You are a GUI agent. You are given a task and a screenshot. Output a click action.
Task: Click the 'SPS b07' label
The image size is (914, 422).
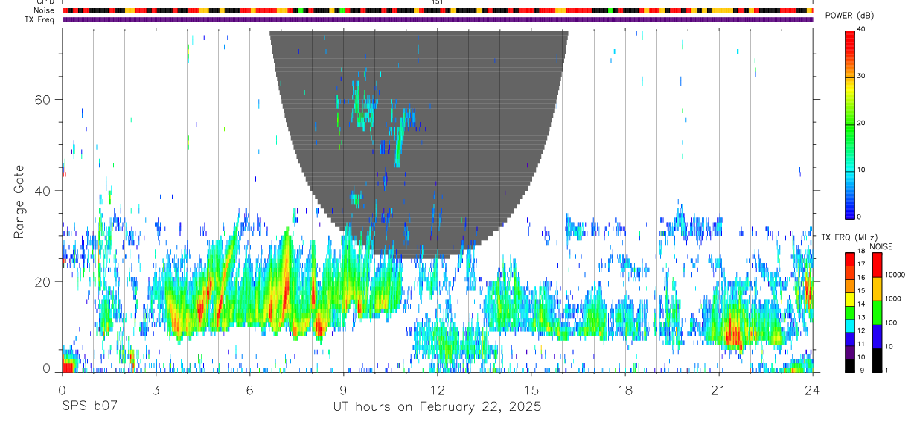[89, 407]
